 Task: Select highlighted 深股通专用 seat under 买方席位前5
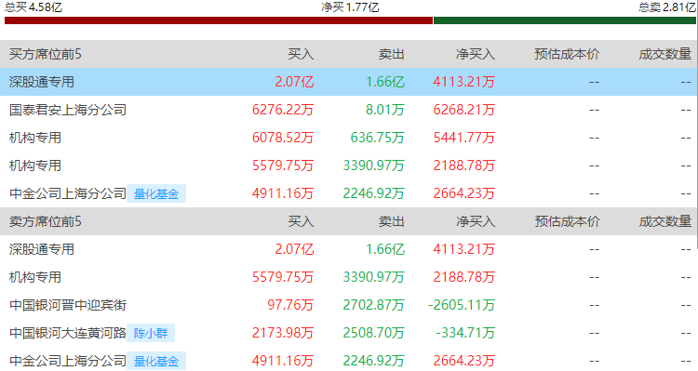click(41, 82)
